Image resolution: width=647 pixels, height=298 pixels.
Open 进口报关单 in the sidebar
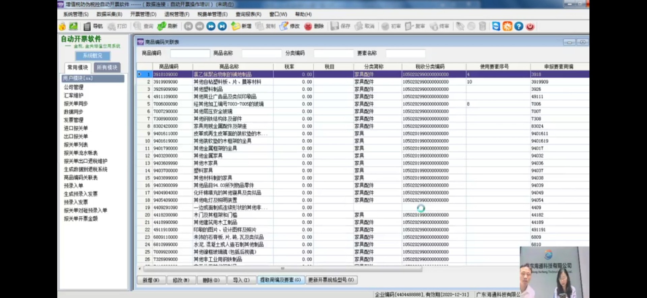(76, 128)
